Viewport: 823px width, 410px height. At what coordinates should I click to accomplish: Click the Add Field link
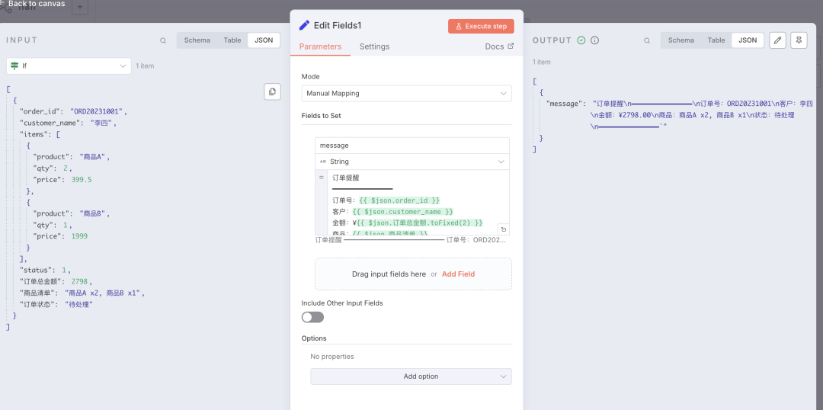coord(458,274)
